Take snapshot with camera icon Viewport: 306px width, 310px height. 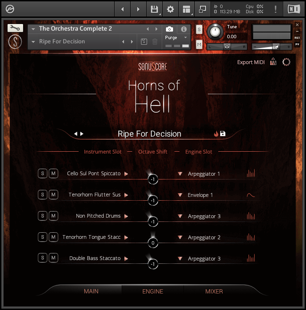[x=169, y=29]
